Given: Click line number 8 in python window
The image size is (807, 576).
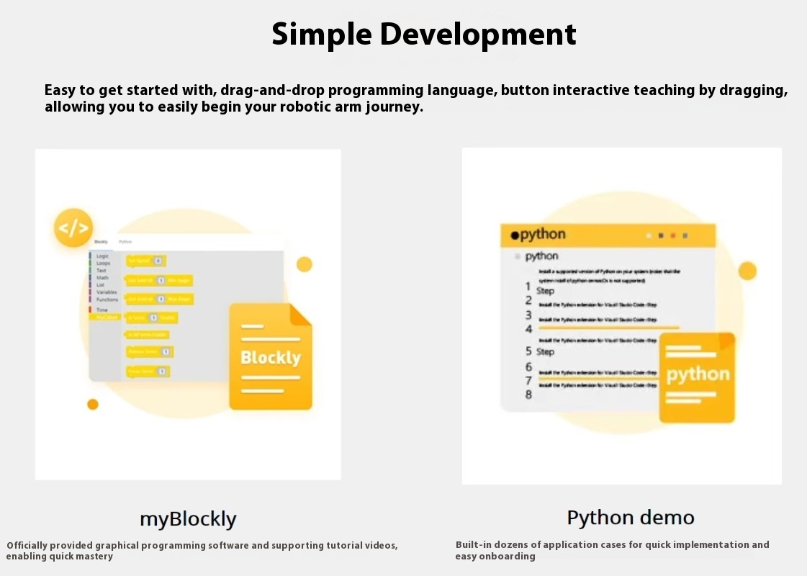Looking at the screenshot, I should (x=528, y=395).
